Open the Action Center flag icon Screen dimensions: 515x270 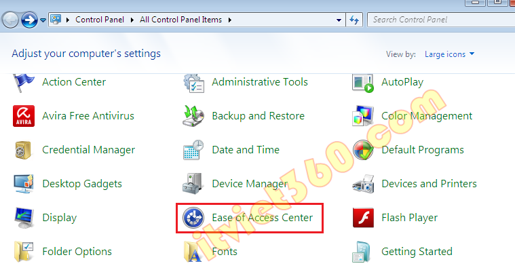(x=23, y=83)
